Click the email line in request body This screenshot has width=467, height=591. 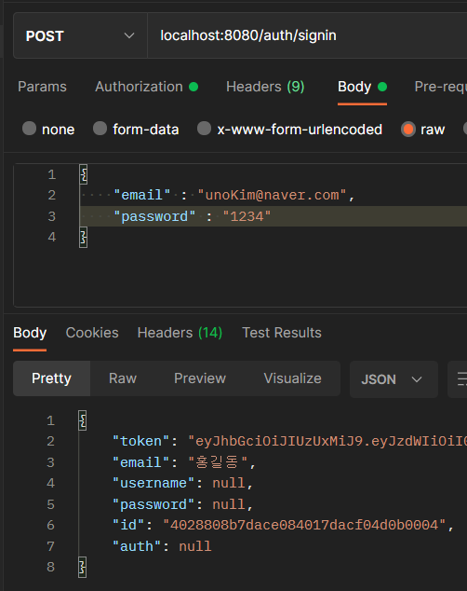274,195
